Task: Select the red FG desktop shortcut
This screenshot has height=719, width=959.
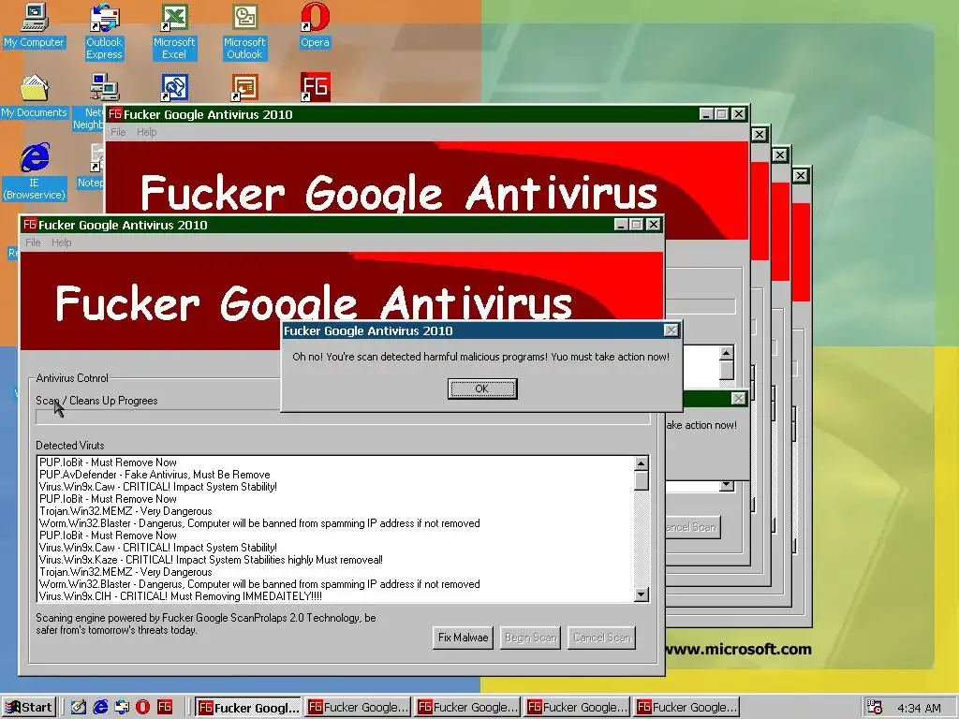Action: tap(315, 87)
